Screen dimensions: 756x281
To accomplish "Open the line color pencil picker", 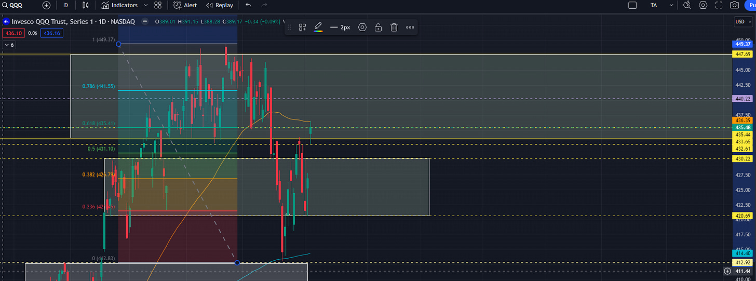I will (318, 27).
